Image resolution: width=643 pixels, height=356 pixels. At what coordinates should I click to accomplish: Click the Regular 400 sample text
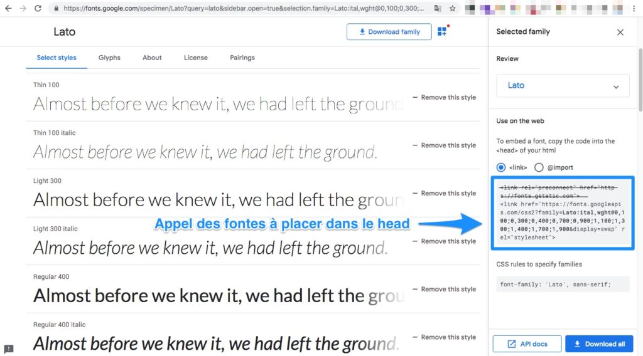tap(219, 295)
